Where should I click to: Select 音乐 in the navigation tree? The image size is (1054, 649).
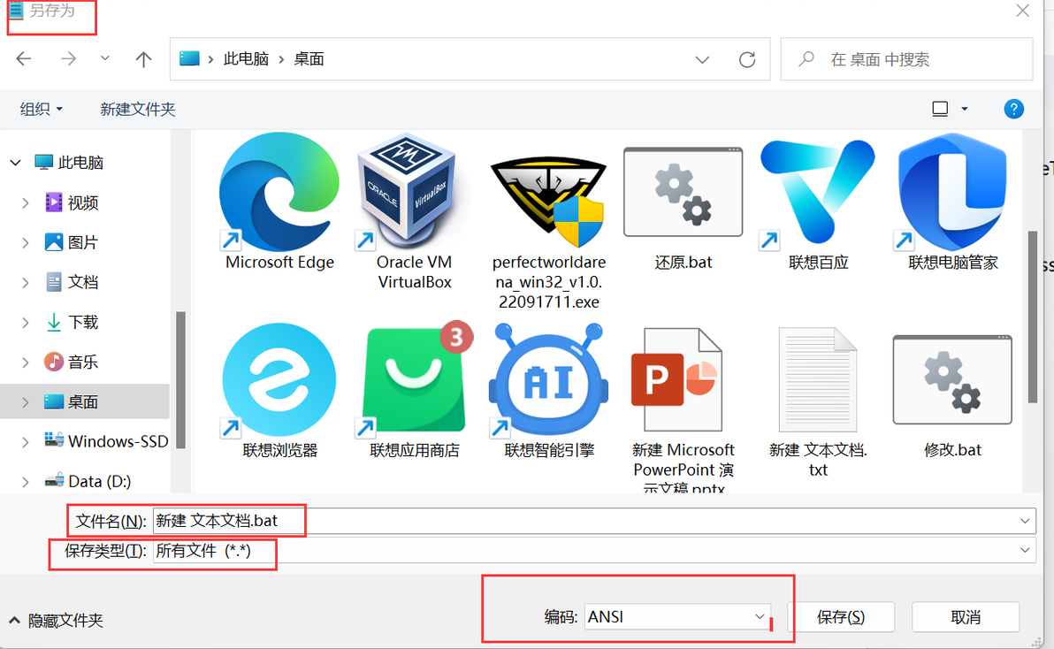pos(72,363)
